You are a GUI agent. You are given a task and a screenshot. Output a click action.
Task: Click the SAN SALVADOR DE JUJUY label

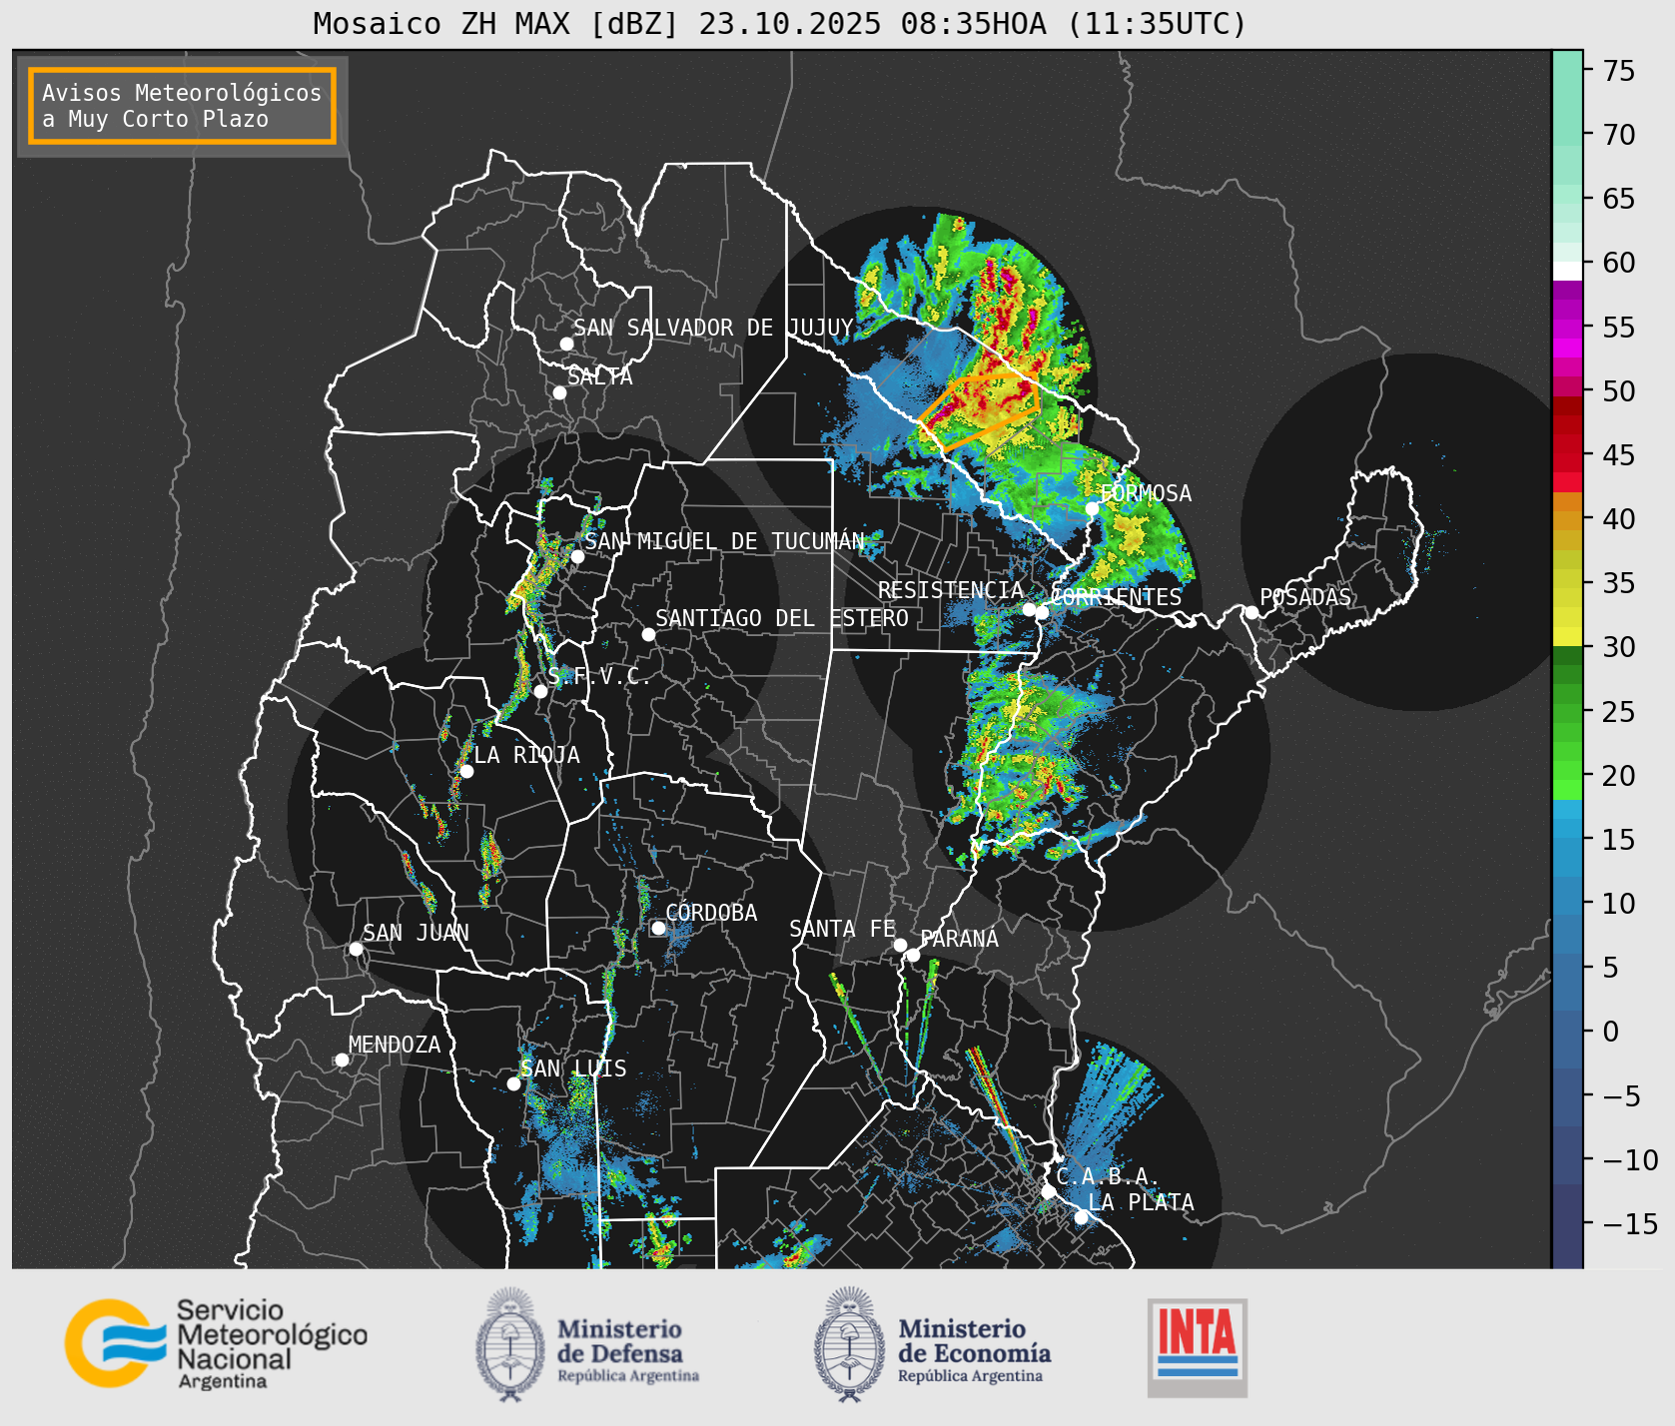click(x=713, y=328)
